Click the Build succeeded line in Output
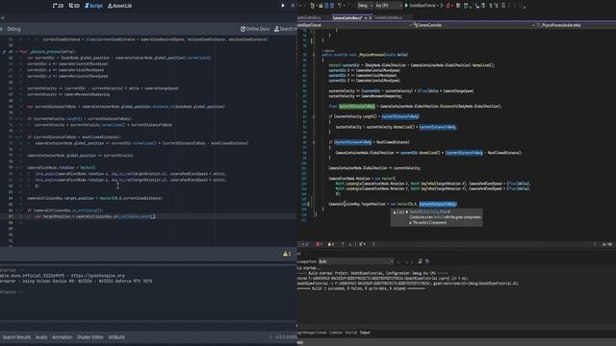Viewport: 616px width, 346px height. pos(361,288)
